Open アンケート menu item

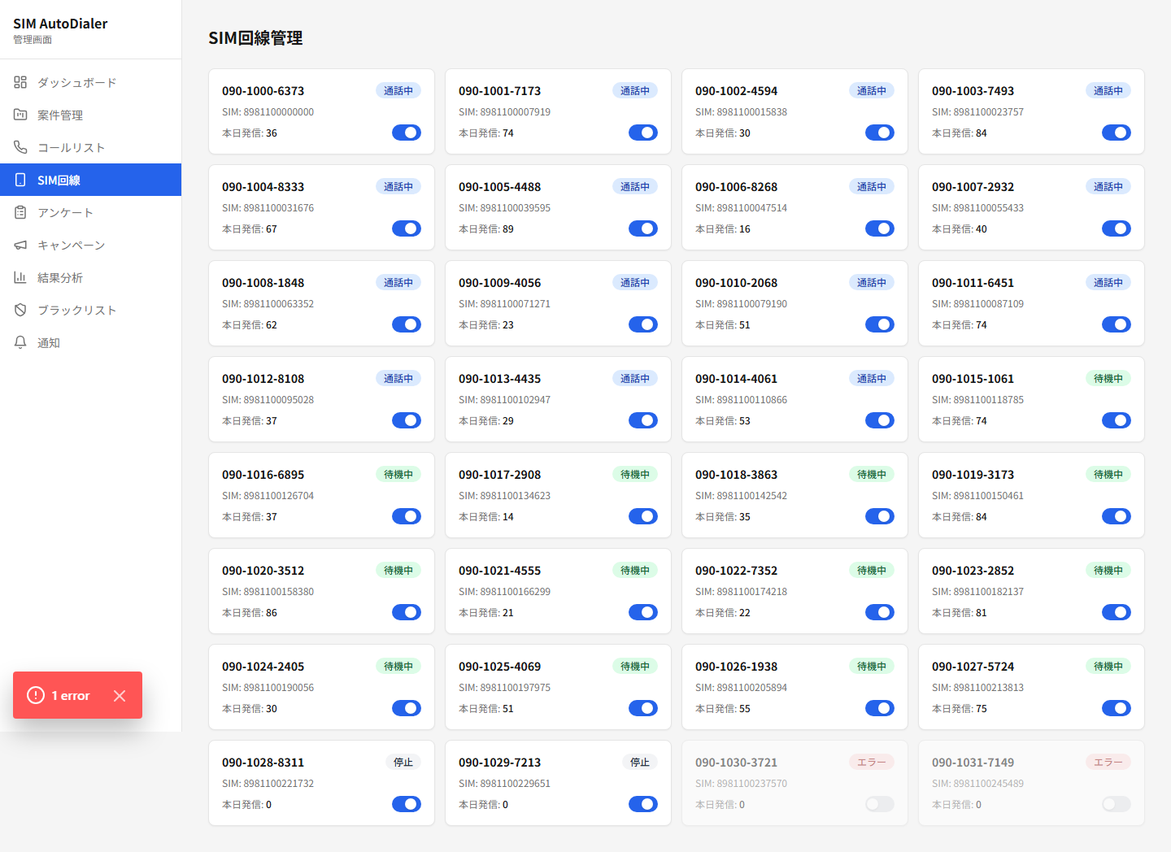pyautogui.click(x=90, y=212)
